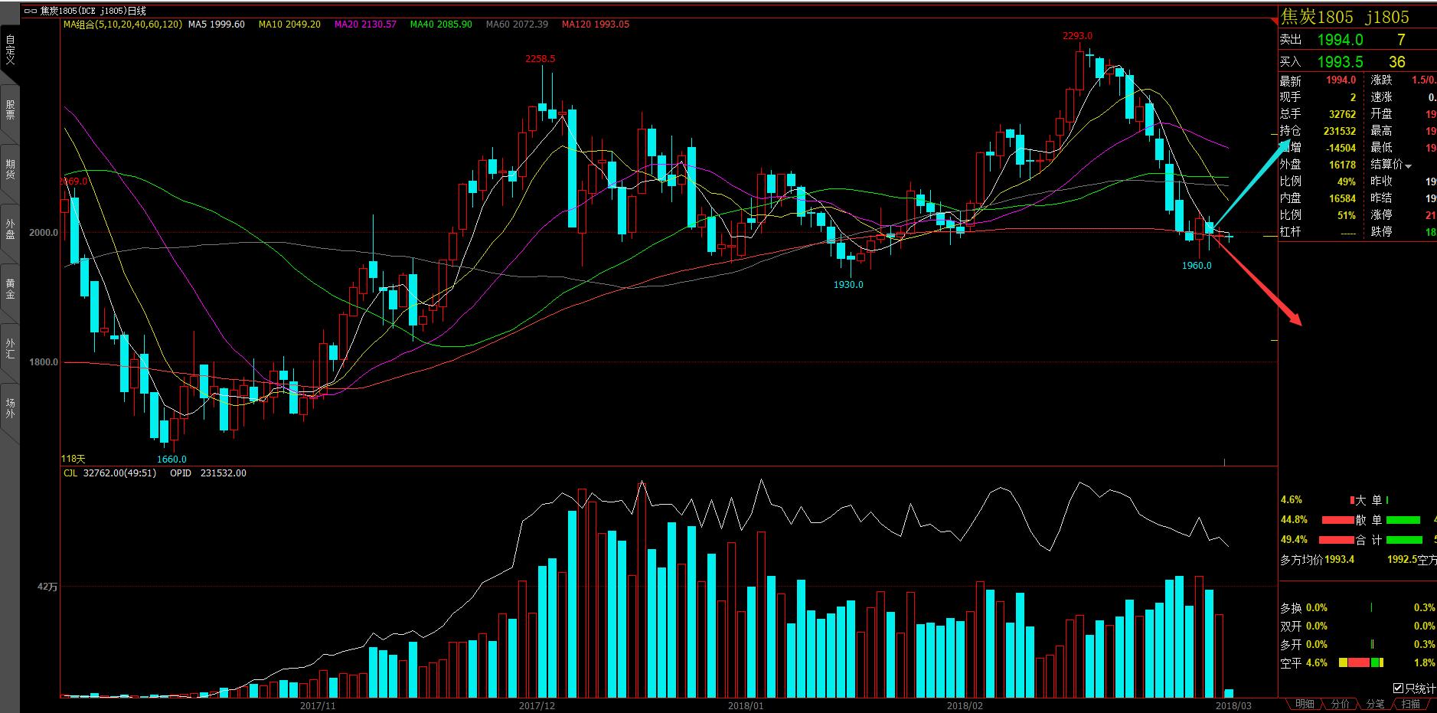1437x713 pixels.
Task: Select the MA120 1993.05 legend
Action: 596,25
